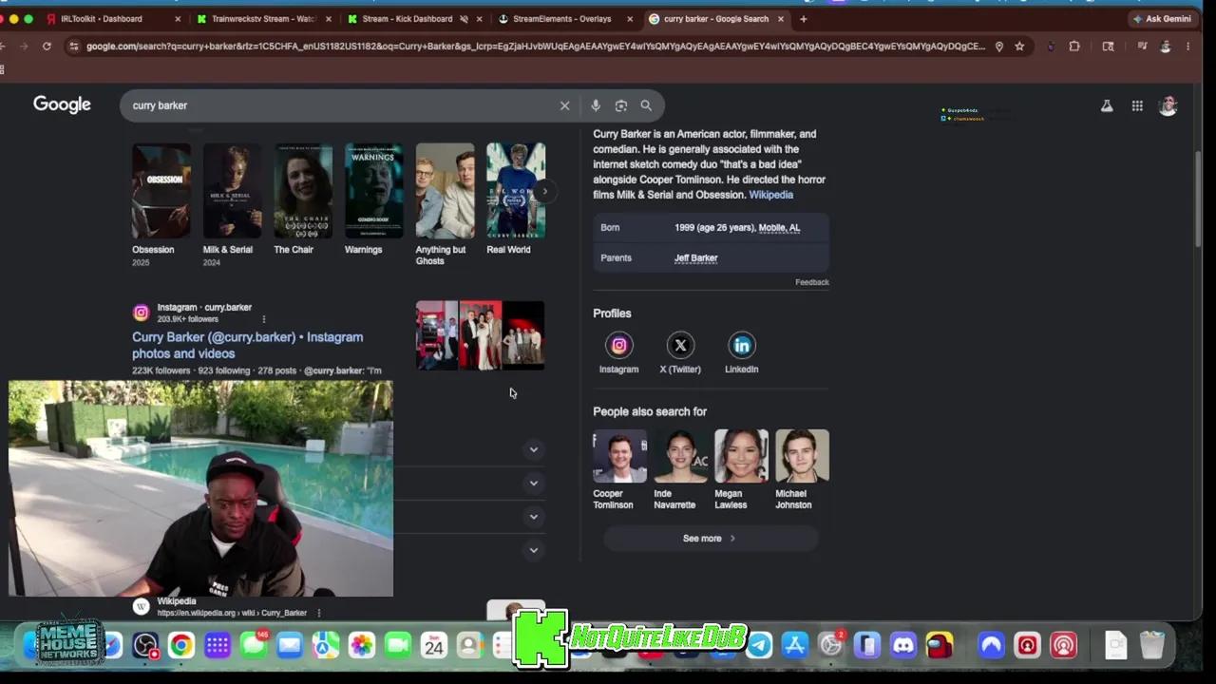Open The Chair film card

303,199
